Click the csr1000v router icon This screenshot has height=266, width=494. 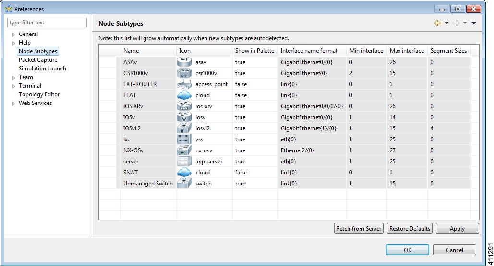(184, 73)
